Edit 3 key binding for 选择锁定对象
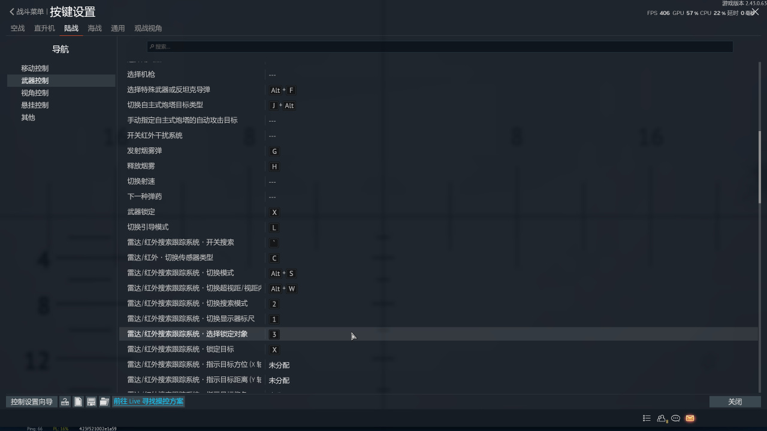 (274, 335)
